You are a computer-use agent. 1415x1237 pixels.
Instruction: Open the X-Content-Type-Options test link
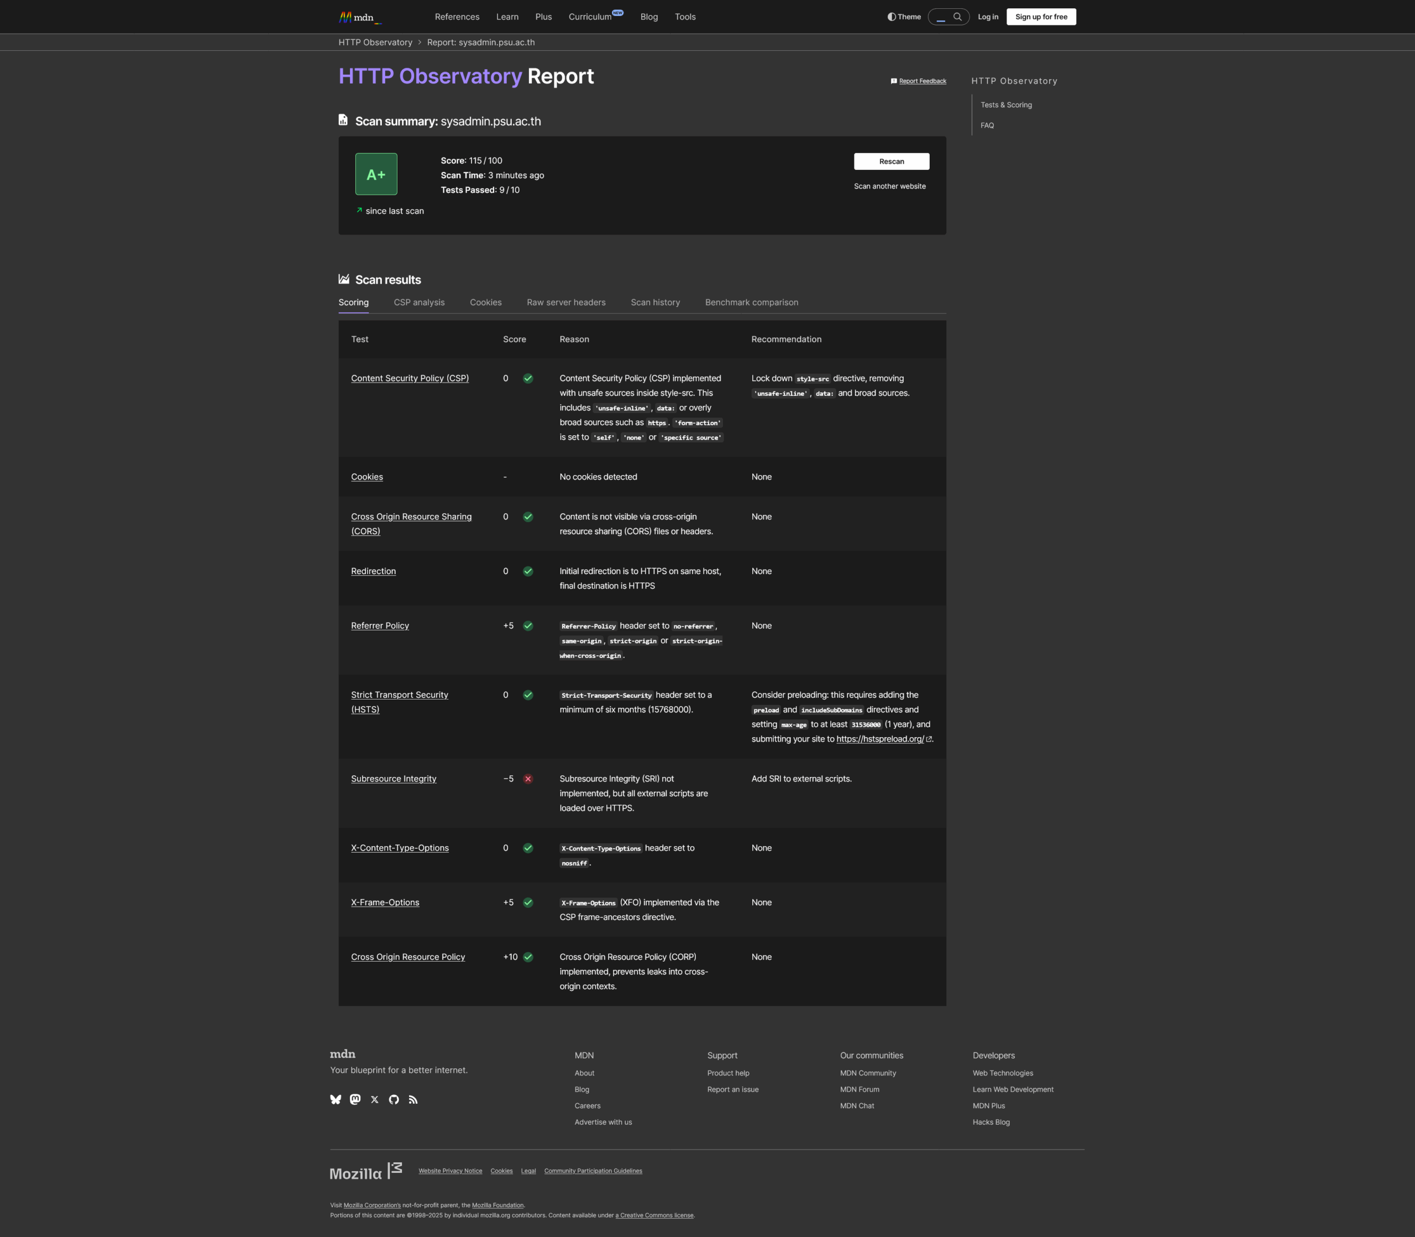(x=400, y=848)
